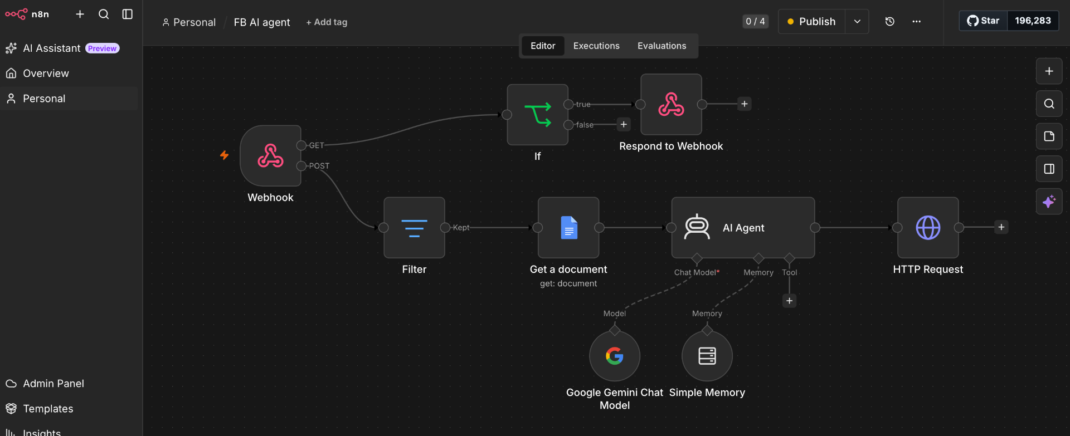
Task: Click the orange lightning trigger icon
Action: click(225, 155)
